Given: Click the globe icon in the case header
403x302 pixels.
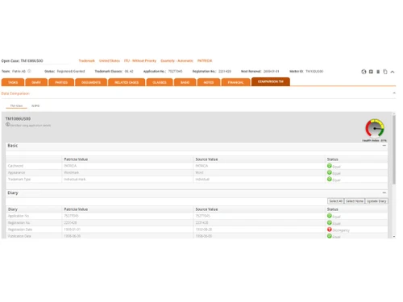Looking at the screenshot, I should 364,72.
